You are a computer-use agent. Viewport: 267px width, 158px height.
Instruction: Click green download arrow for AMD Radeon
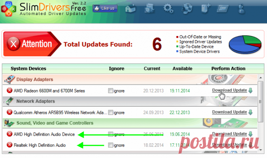pyautogui.click(x=250, y=90)
